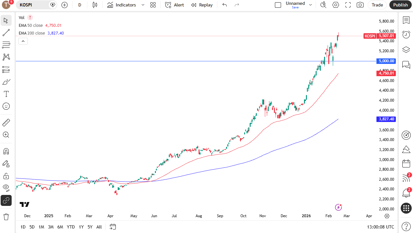The width and height of the screenshot is (413, 233).
Task: Start bar Replay mode
Action: [202, 5]
